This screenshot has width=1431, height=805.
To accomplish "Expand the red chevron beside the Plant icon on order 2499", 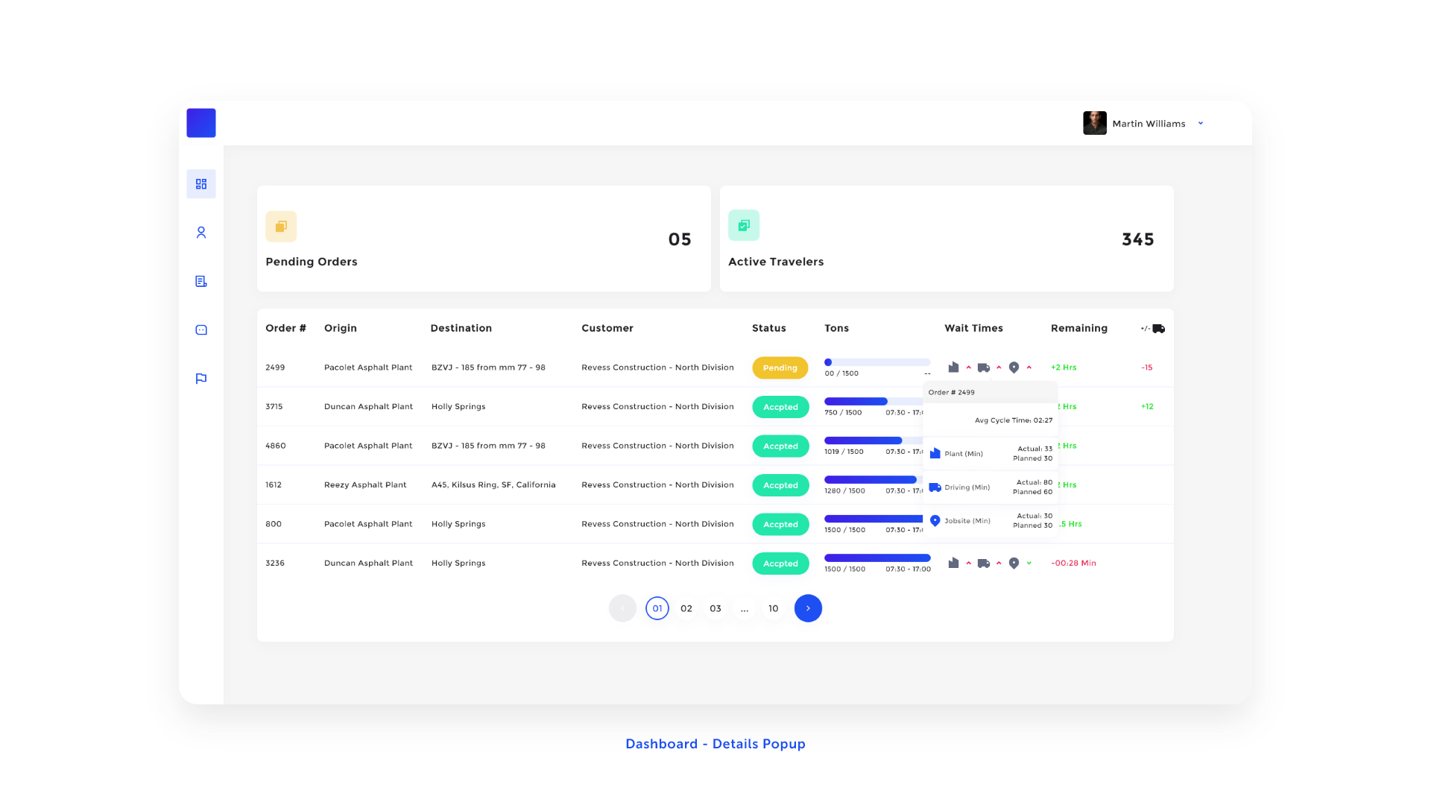I will click(x=968, y=367).
